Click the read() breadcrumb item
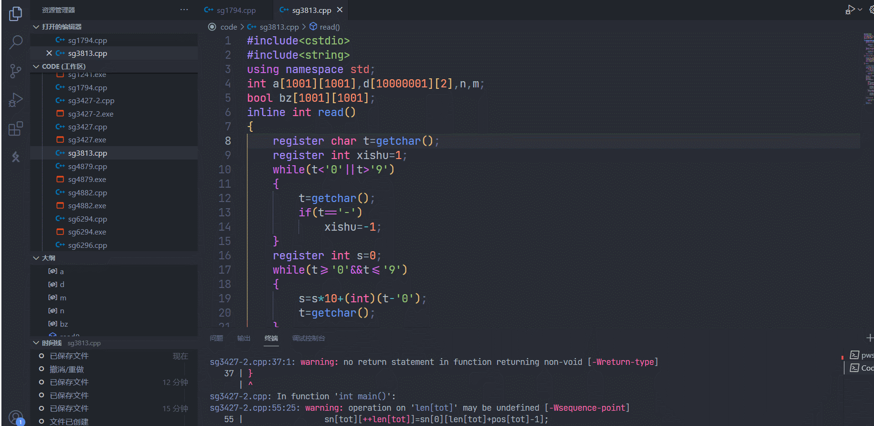The image size is (874, 426). [x=329, y=27]
